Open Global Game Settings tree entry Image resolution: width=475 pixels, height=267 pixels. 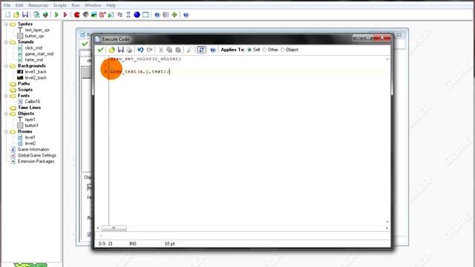coord(36,156)
